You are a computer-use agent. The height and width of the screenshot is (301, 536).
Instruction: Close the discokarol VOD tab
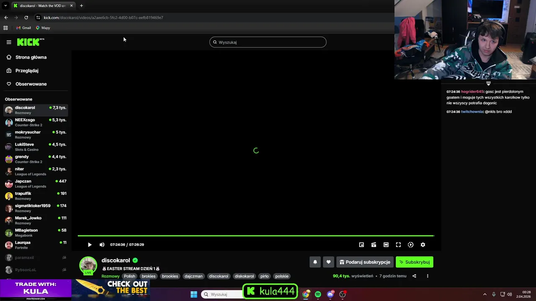pos(71,6)
